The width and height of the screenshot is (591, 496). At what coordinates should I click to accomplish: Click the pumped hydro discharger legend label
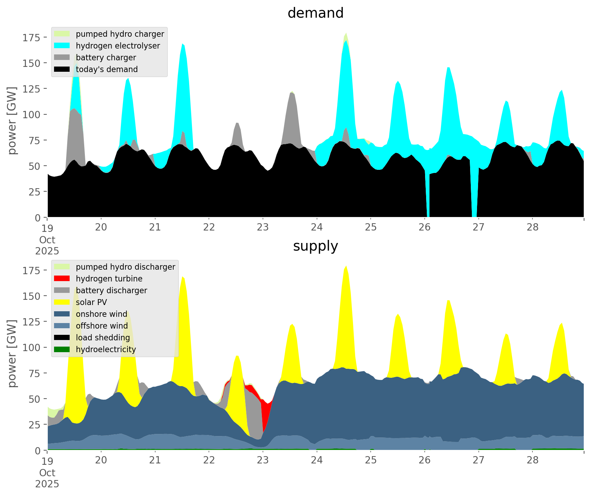[x=125, y=267]
